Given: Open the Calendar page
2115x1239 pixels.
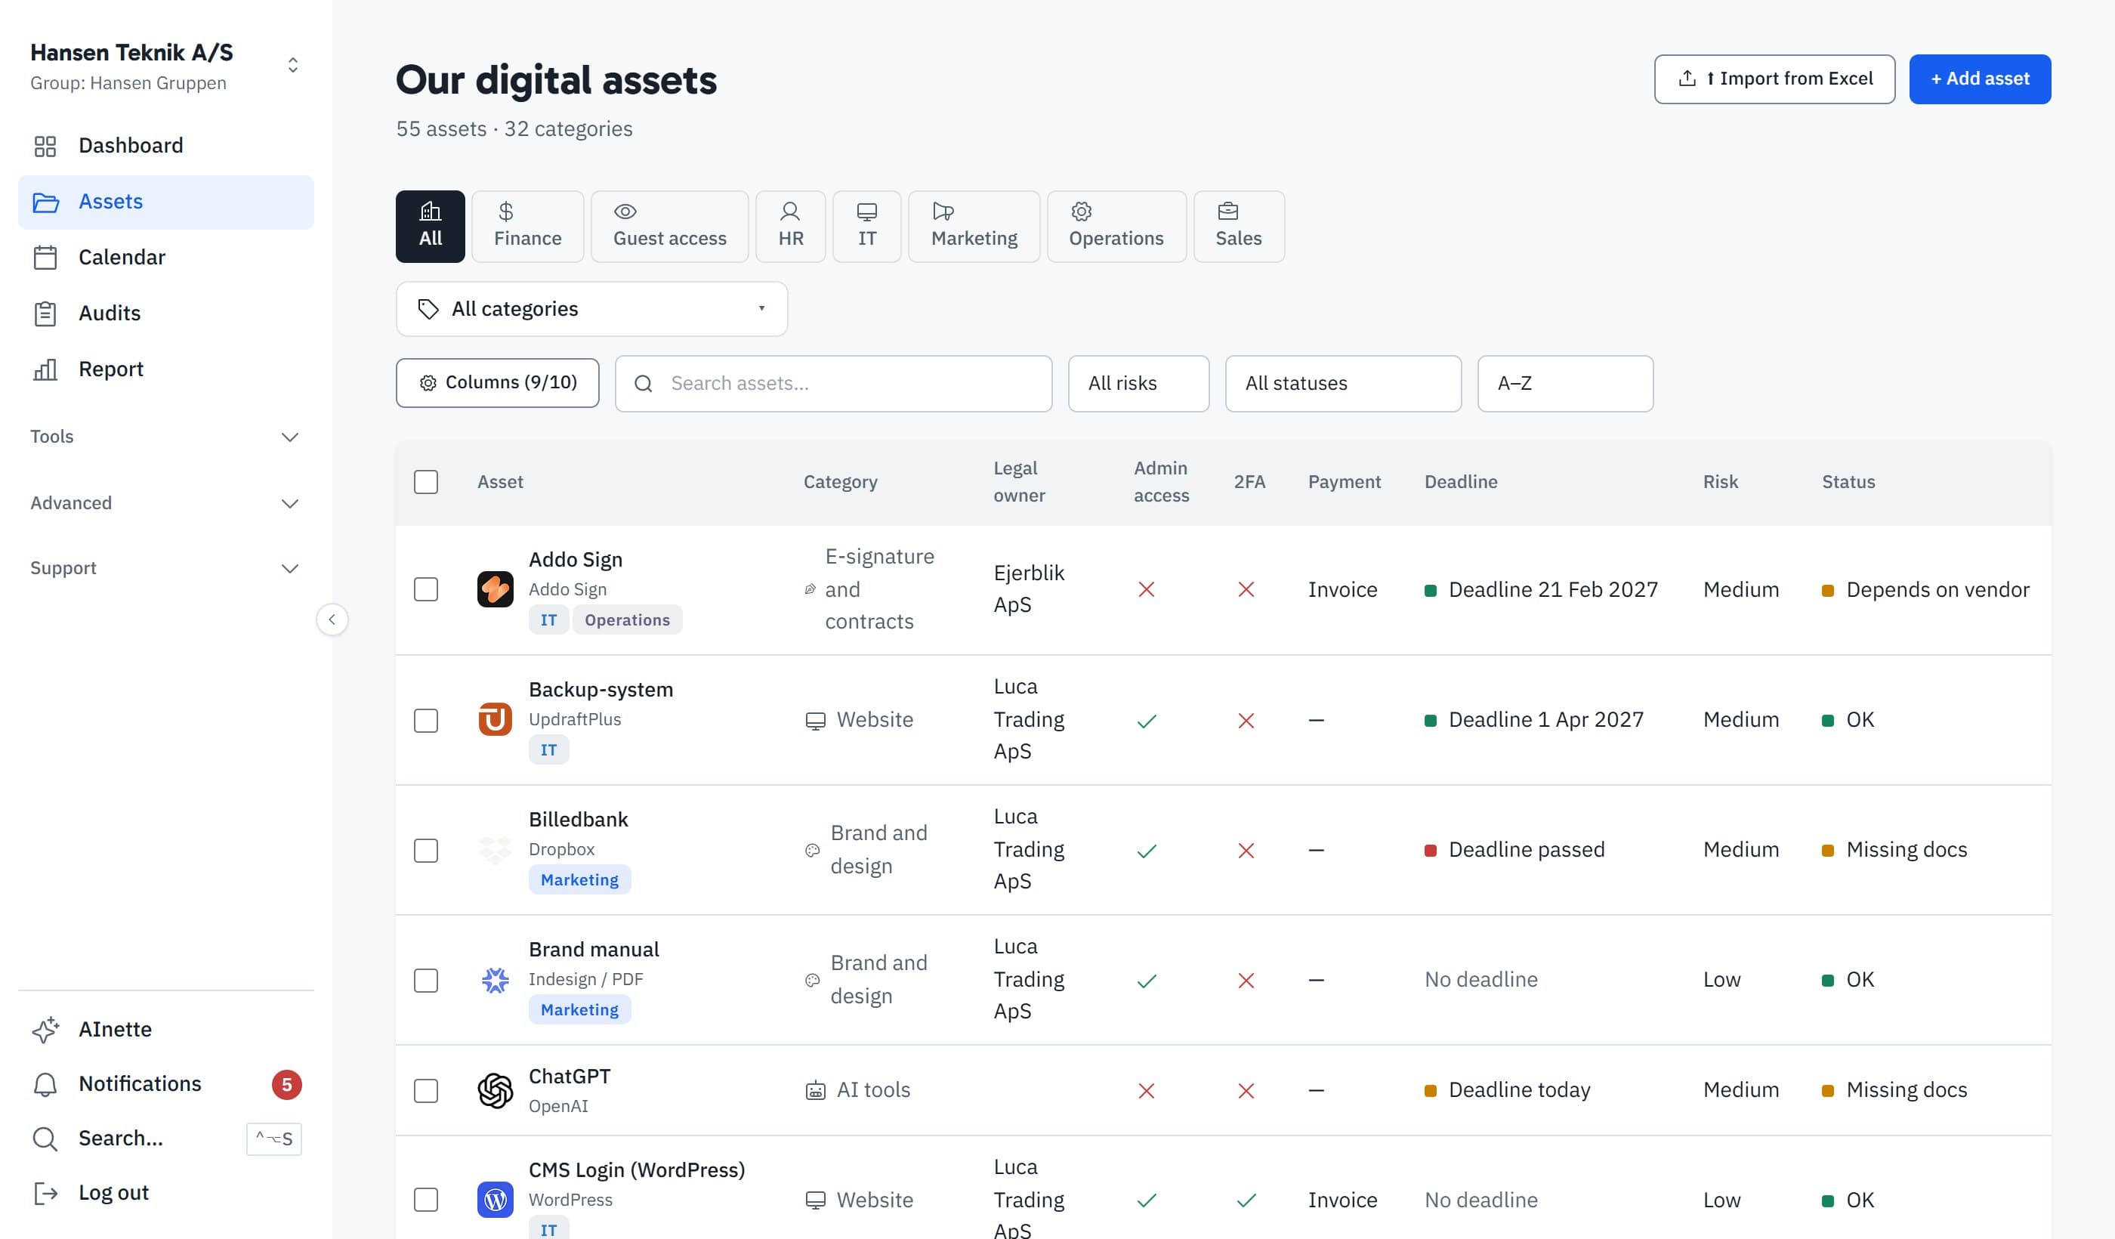Looking at the screenshot, I should point(166,257).
